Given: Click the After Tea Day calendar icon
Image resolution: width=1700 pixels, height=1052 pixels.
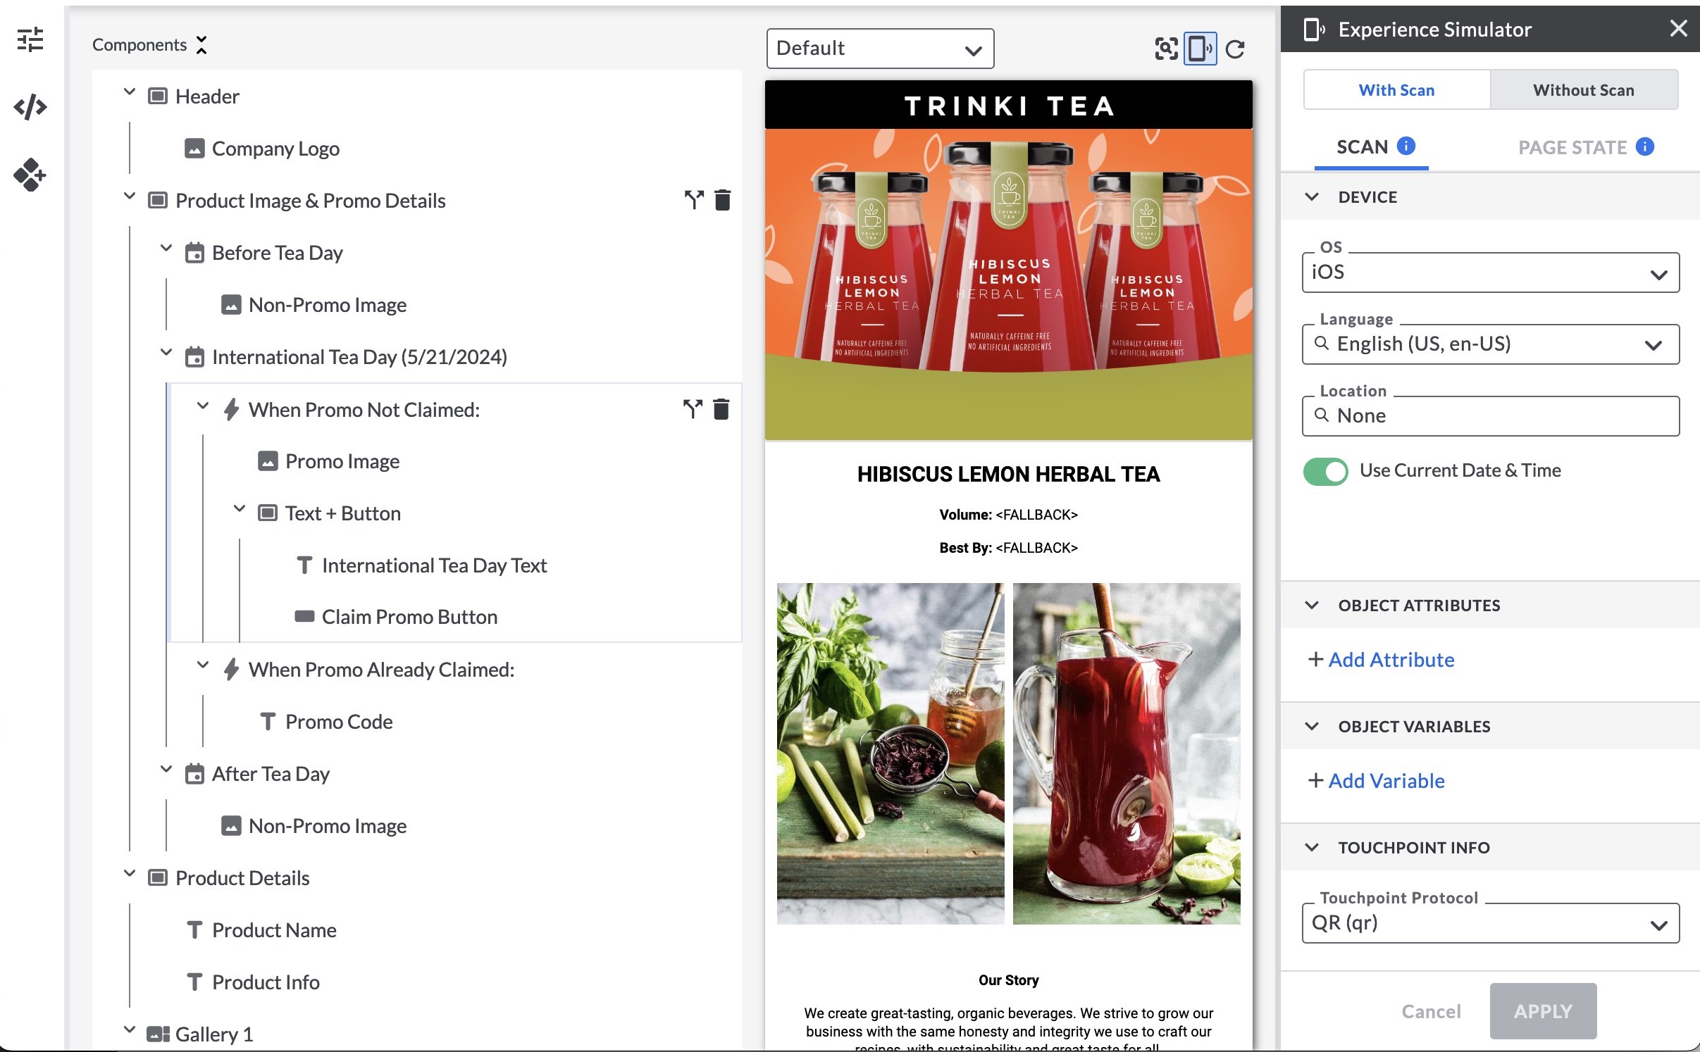Looking at the screenshot, I should coord(194,774).
